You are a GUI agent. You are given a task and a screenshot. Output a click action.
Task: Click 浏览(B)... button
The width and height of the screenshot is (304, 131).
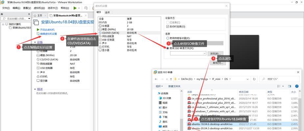point(215,53)
